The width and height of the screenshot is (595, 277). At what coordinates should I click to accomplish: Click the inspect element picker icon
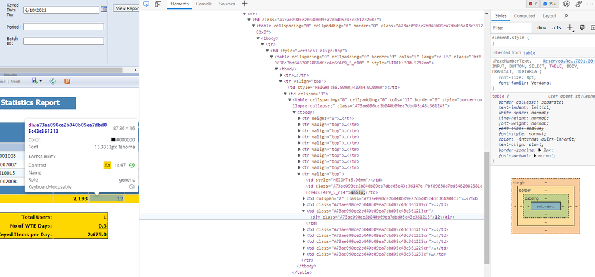[146, 4]
